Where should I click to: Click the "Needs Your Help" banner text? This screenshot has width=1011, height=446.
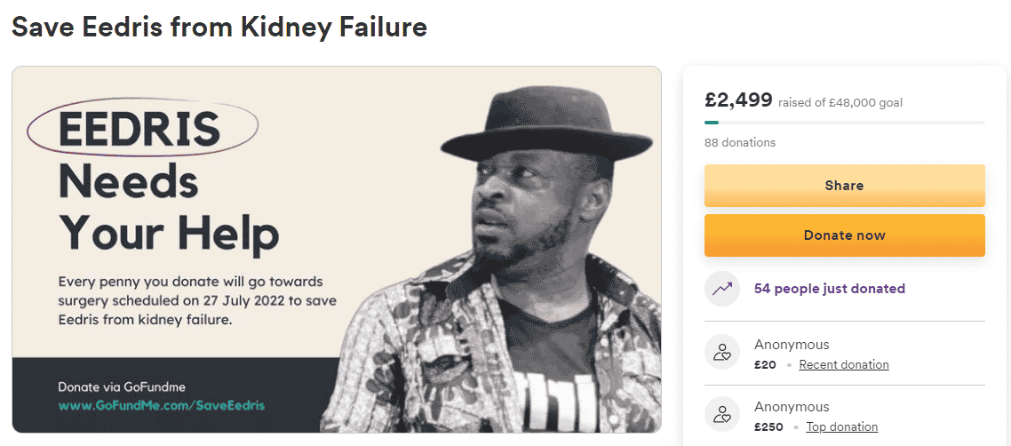coord(168,207)
